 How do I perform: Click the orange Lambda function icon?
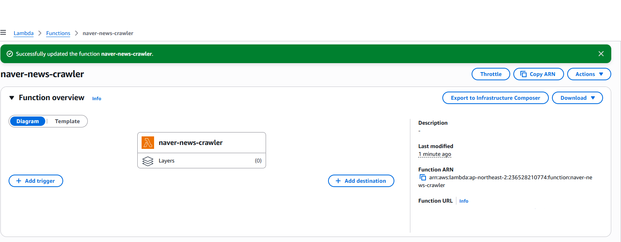pyautogui.click(x=148, y=143)
